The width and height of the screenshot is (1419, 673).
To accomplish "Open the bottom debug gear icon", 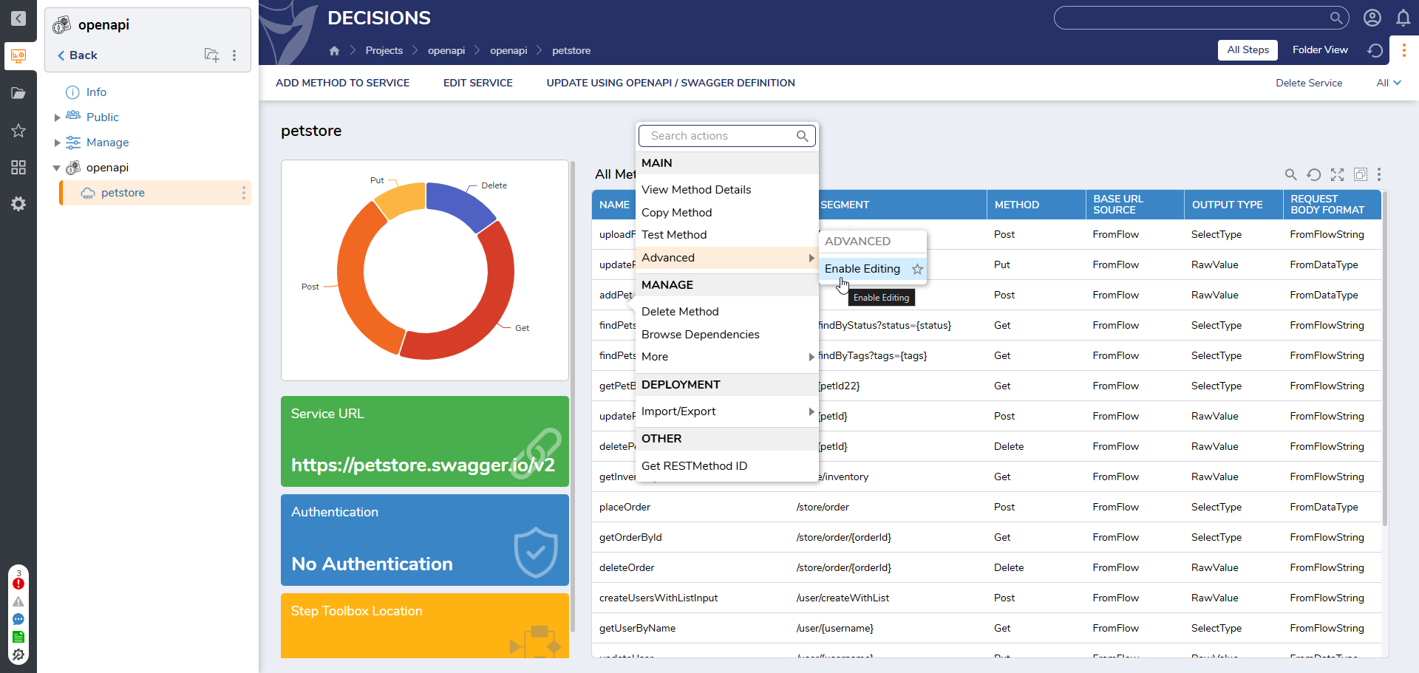I will [x=18, y=655].
